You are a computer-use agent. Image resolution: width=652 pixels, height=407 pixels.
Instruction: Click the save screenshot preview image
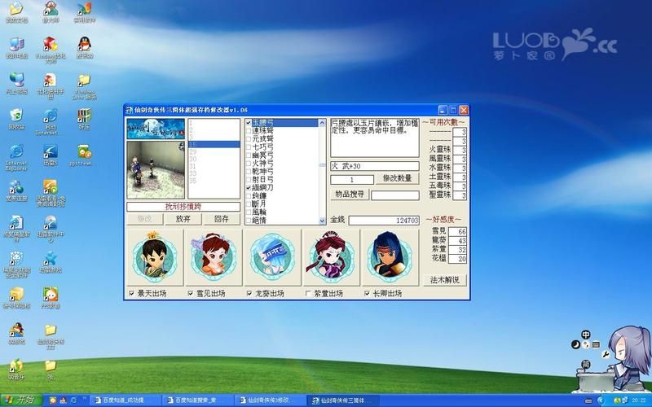pyautogui.click(x=156, y=169)
